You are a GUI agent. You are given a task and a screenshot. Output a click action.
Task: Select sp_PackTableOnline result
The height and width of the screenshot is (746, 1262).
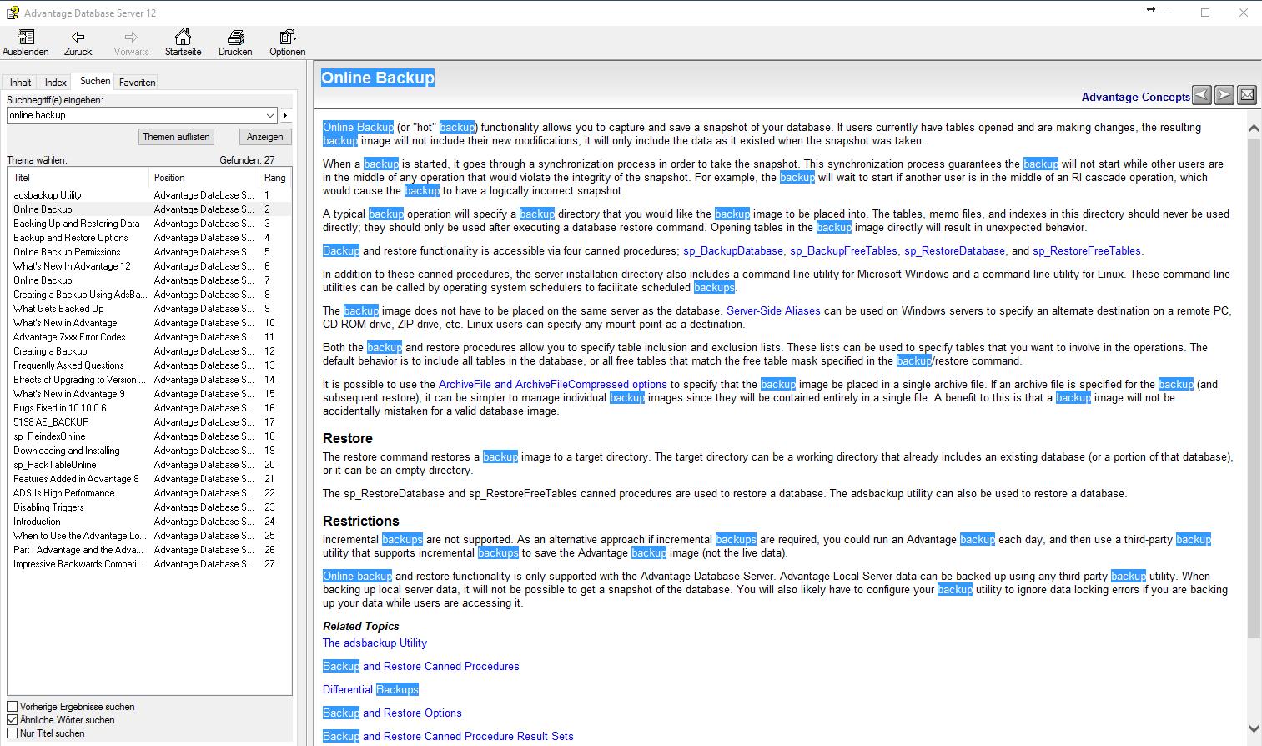[150, 465]
